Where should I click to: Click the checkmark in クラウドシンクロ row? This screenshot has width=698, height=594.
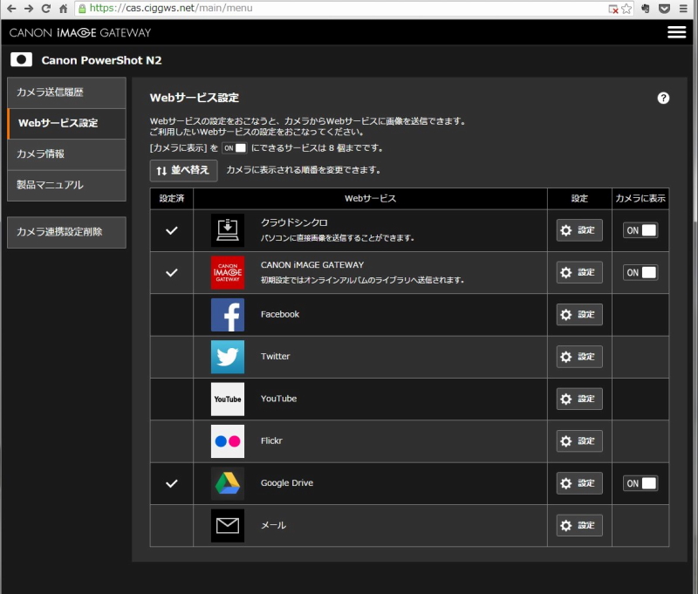pos(172,230)
